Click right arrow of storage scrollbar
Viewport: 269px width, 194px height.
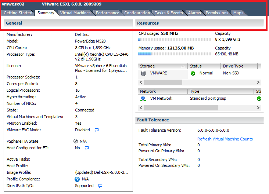click(x=258, y=83)
